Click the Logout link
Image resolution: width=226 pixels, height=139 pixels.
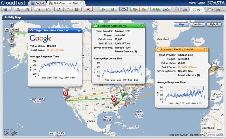tap(201, 3)
